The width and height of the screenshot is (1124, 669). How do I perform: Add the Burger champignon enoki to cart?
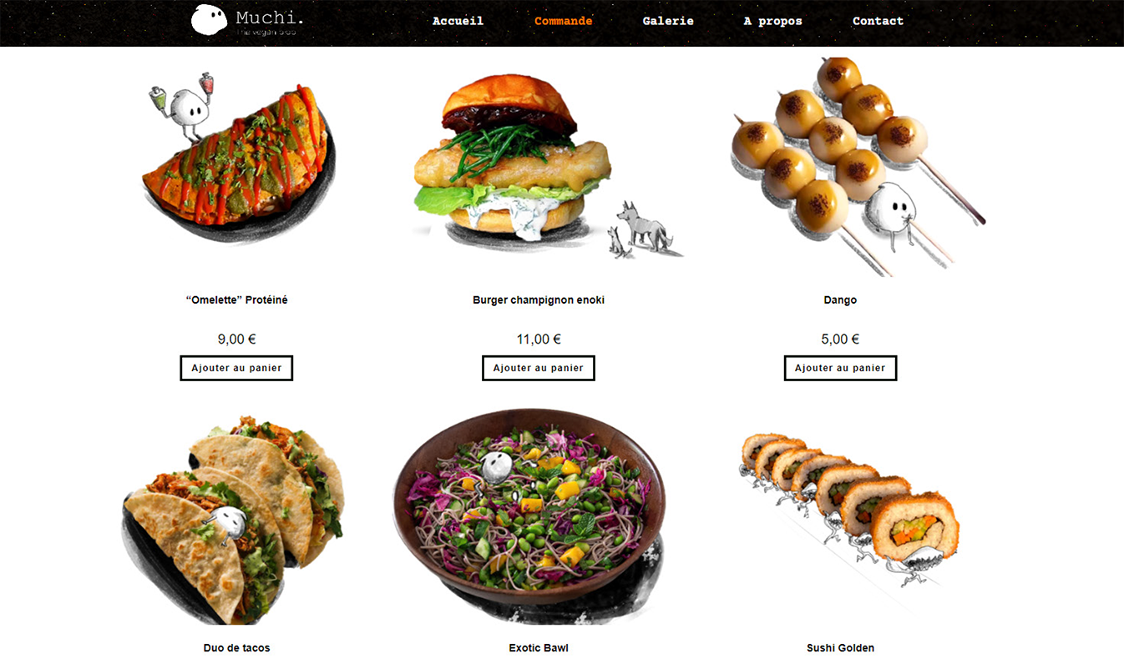coord(539,368)
